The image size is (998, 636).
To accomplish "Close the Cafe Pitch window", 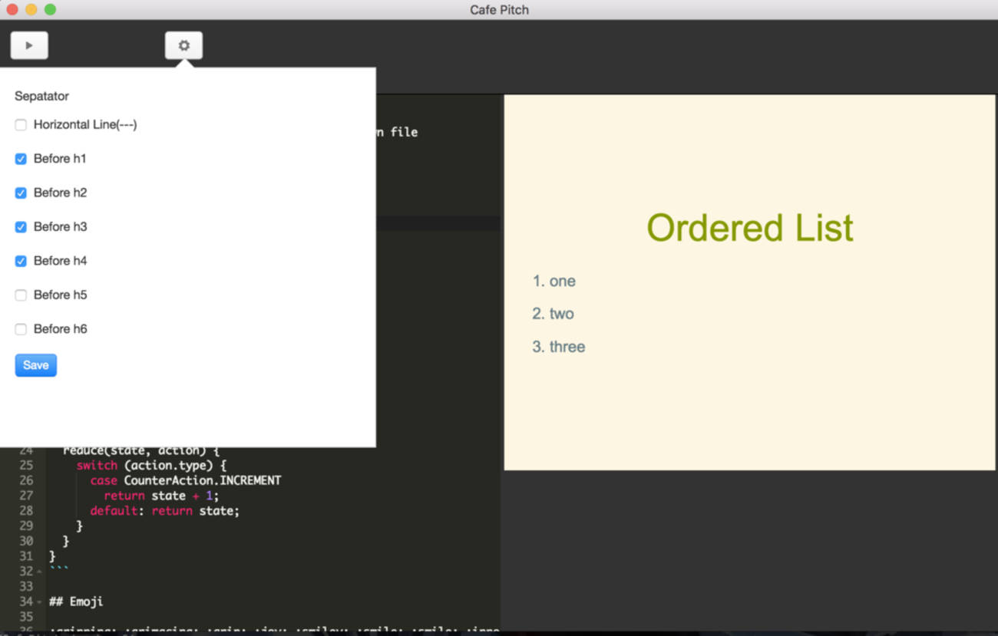I will pos(12,9).
